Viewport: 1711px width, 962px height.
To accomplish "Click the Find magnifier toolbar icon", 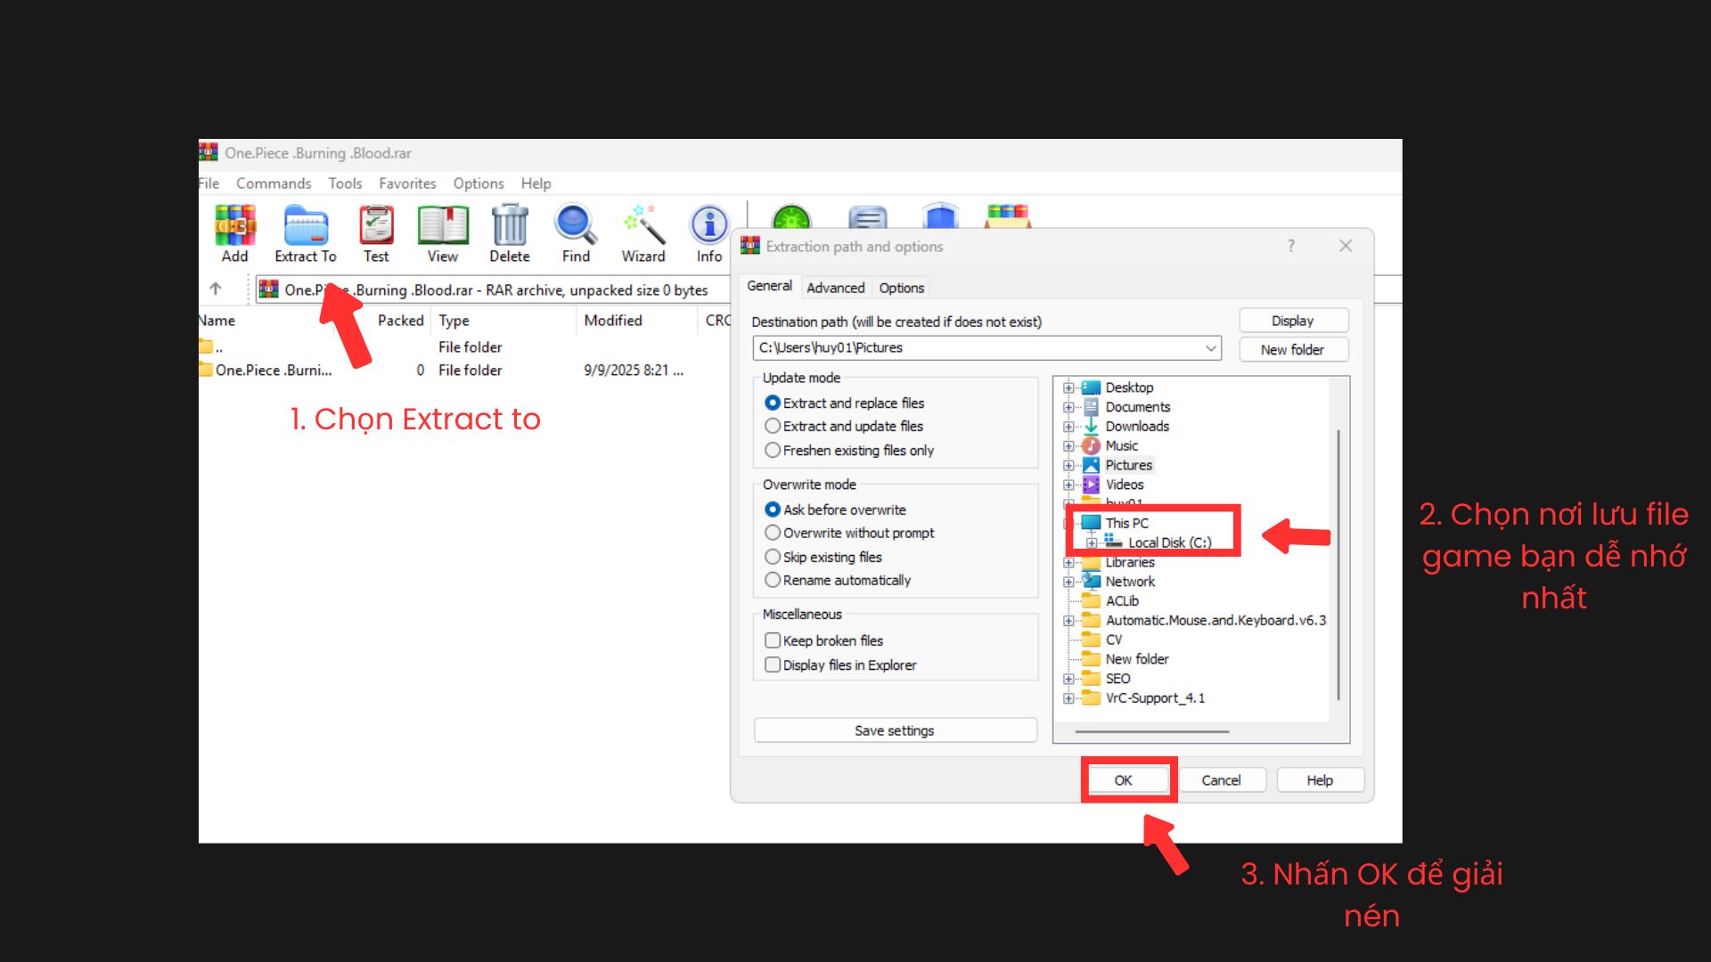I will [x=576, y=225].
